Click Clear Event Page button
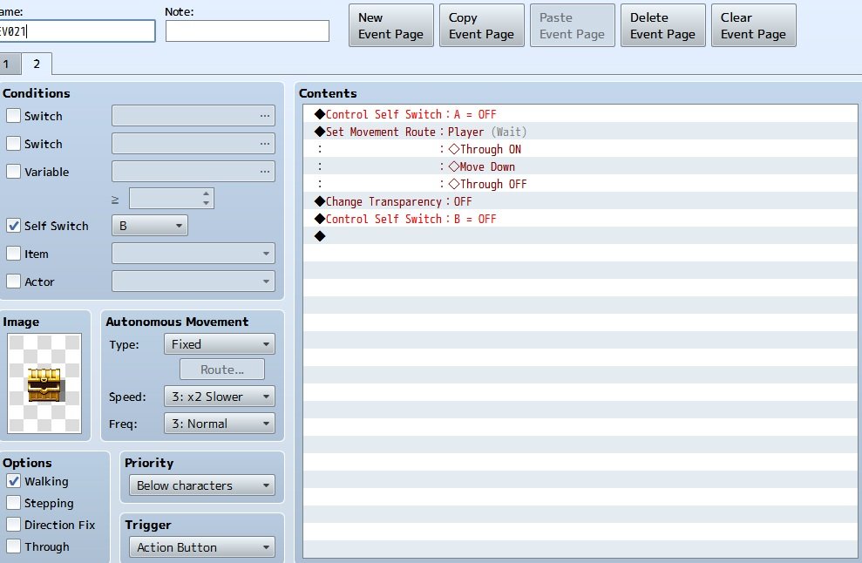862x563 pixels. coord(754,26)
